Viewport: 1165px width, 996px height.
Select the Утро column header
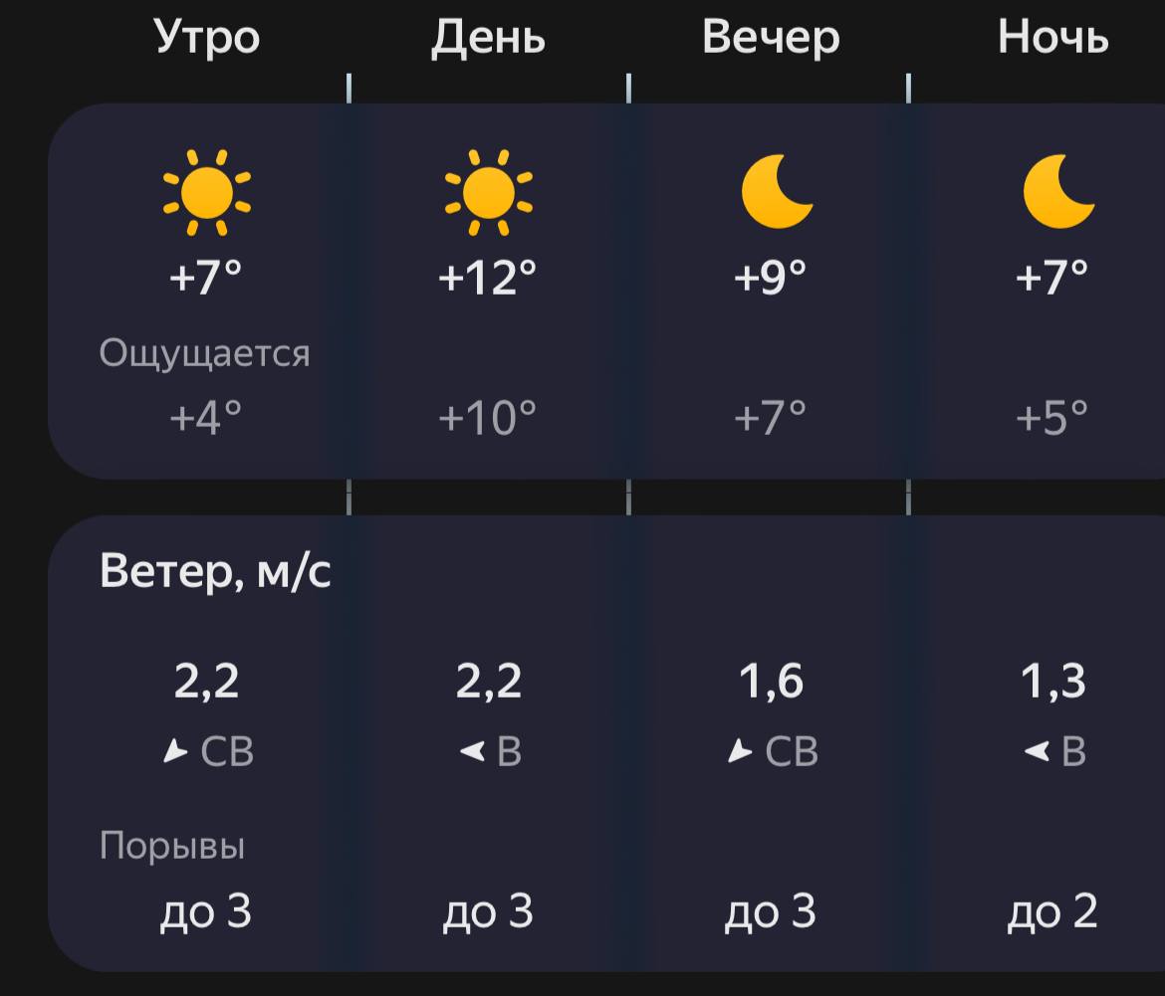click(207, 38)
